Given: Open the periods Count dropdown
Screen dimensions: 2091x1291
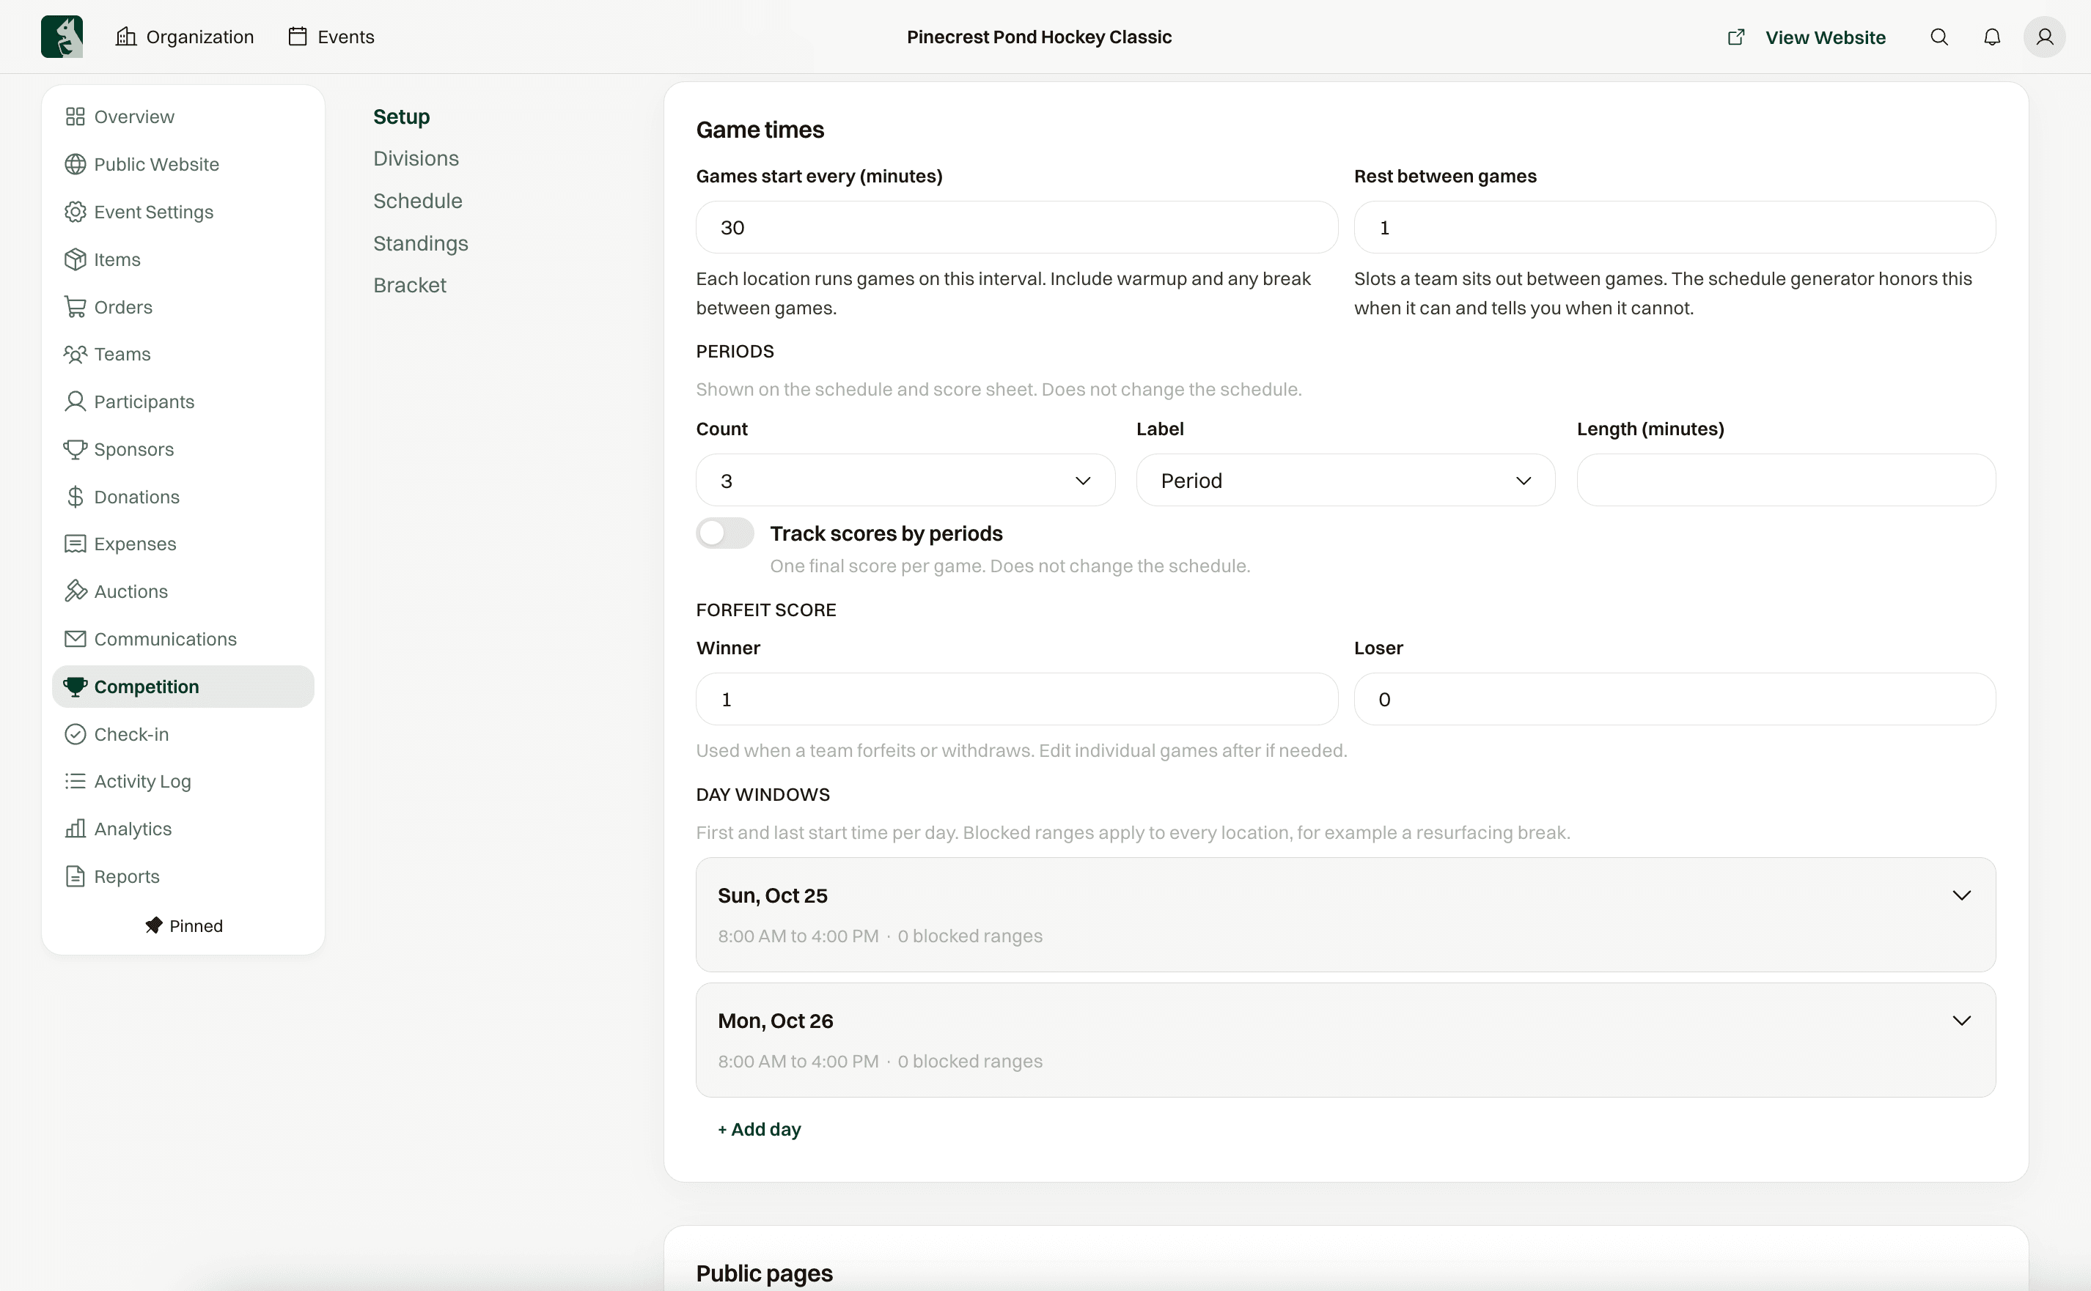Looking at the screenshot, I should tap(905, 480).
